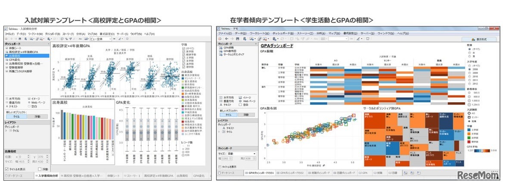Toggle 理学部 checkbox in 学部 filter
The image size is (505, 185).
point(183,67)
